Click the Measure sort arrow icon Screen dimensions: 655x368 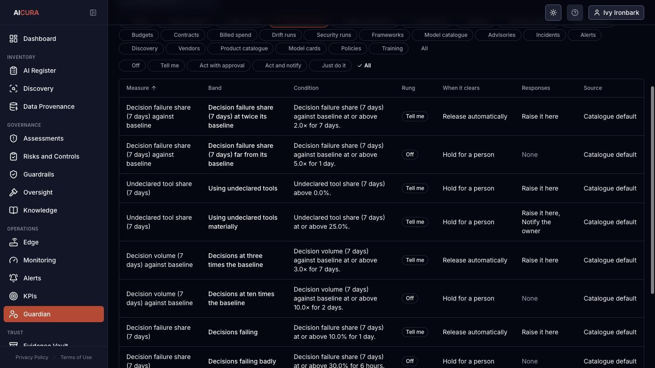click(x=154, y=88)
